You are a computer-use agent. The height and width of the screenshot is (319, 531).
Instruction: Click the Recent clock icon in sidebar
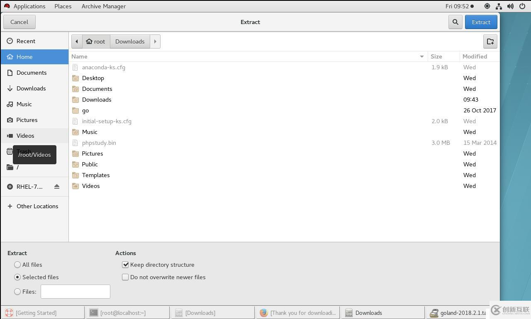pyautogui.click(x=10, y=41)
